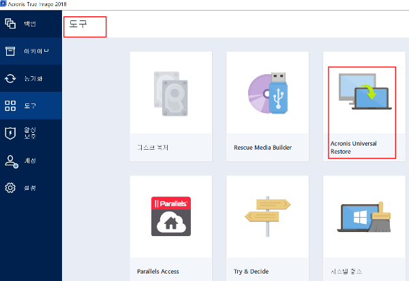This screenshot has width=409, height=281.
Task: Click the 도구 page heading text
Action: [x=78, y=24]
